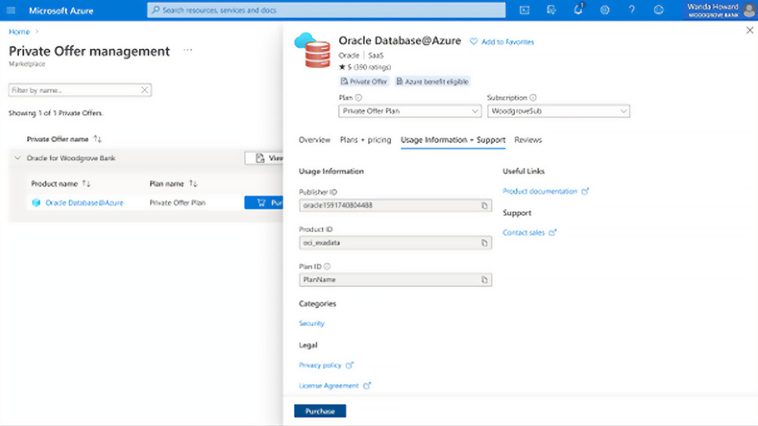Open the settings gear icon
The image size is (758, 426).
605,10
